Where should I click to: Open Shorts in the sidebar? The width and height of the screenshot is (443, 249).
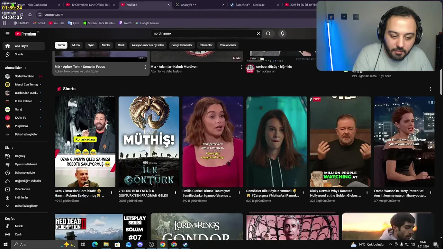[24, 54]
